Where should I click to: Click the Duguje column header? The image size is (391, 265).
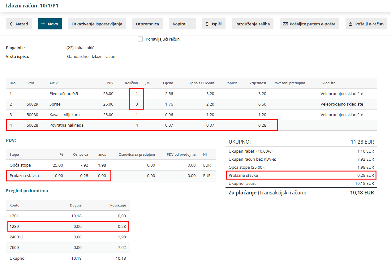(x=76, y=205)
